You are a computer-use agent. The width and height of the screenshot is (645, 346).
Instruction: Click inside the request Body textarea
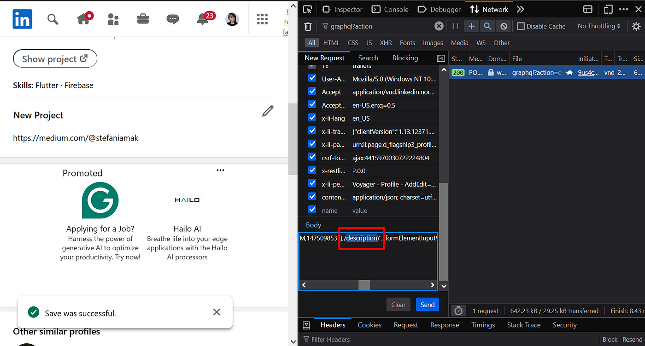(x=368, y=261)
